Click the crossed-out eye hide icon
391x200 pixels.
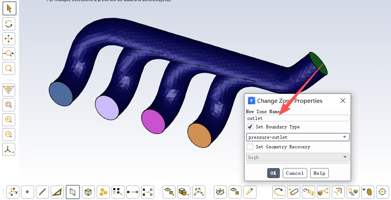coord(220,192)
